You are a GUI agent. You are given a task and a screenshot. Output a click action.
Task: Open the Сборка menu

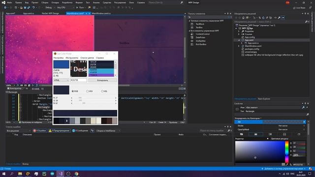pos(45,2)
